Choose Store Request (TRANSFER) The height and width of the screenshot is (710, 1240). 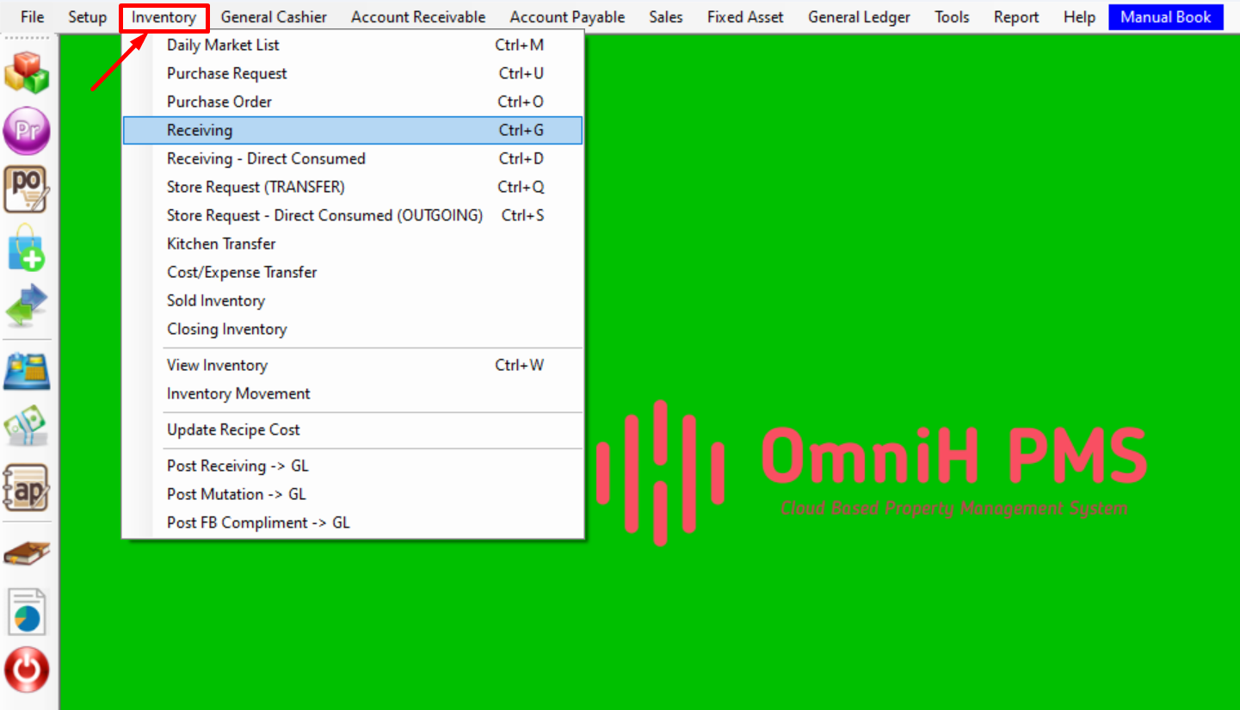click(x=353, y=187)
